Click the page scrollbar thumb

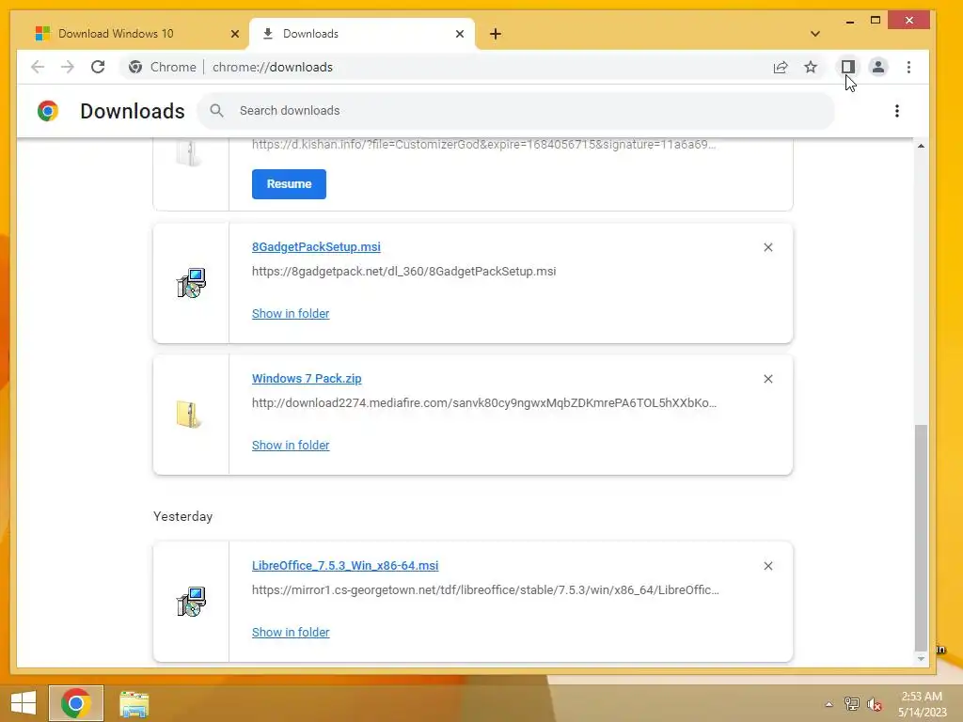click(921, 537)
